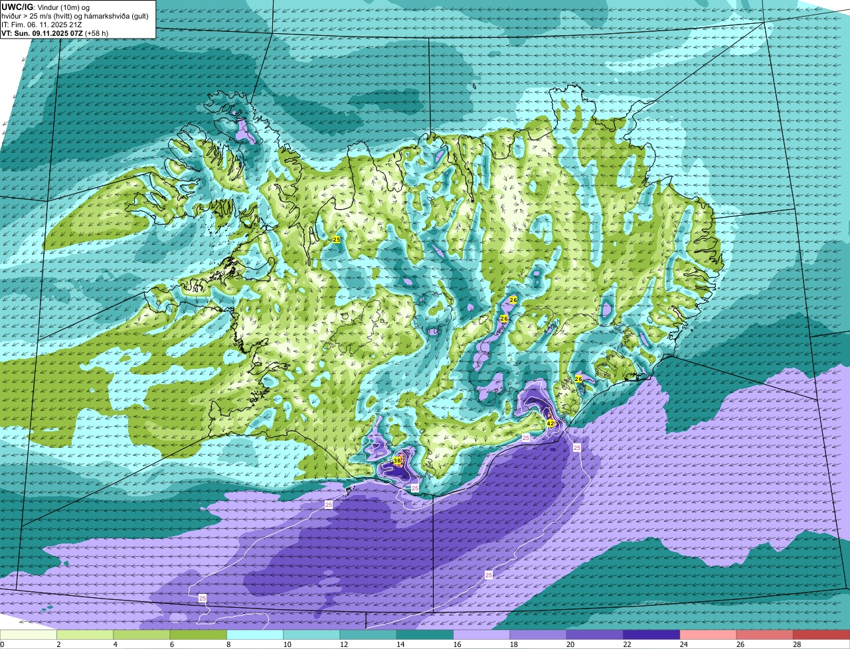The width and height of the screenshot is (850, 649).
Task: Select the red legend swatch above 28 m/s
Action: point(821,635)
